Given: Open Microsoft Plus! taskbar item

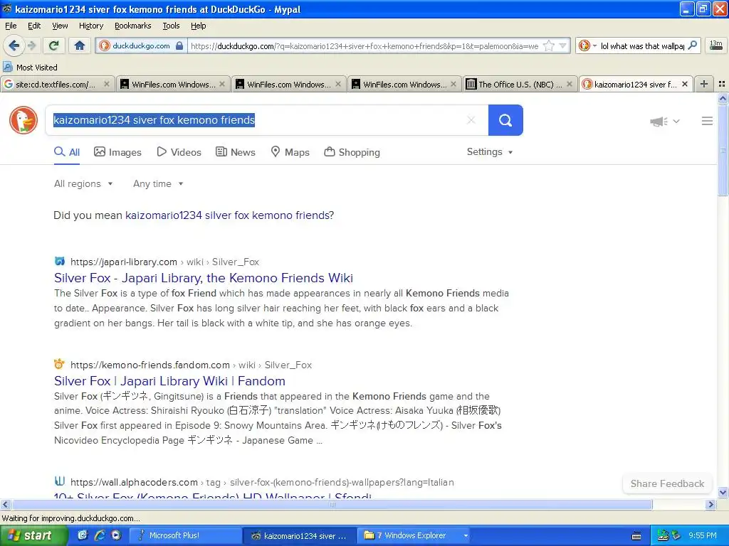Looking at the screenshot, I should 184,535.
